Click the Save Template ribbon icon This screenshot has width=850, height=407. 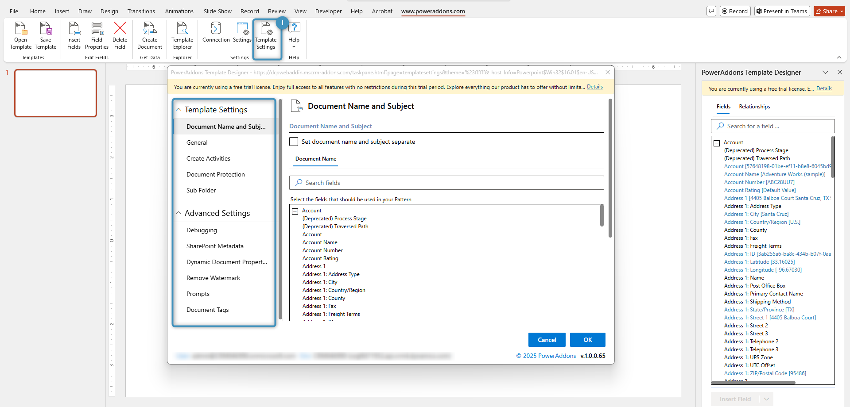[x=46, y=35]
